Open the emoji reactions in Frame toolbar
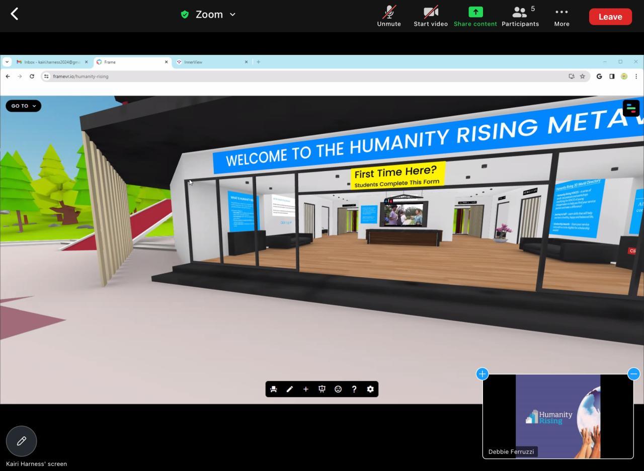The image size is (644, 471). pyautogui.click(x=338, y=389)
